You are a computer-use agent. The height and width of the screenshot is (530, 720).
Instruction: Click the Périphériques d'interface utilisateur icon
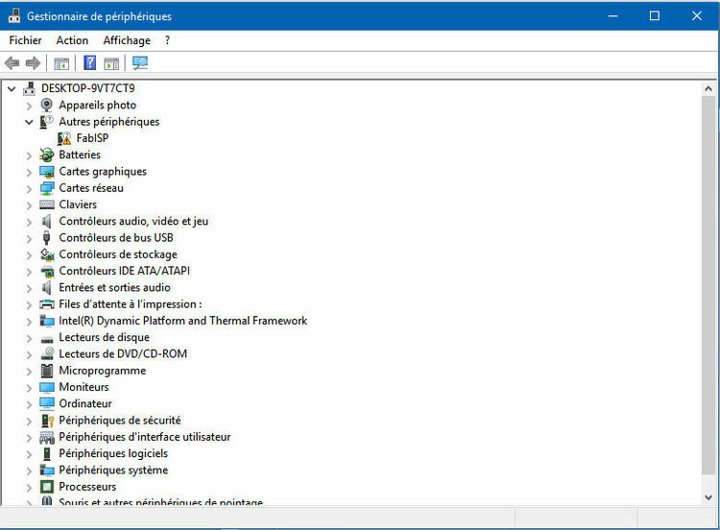click(47, 437)
